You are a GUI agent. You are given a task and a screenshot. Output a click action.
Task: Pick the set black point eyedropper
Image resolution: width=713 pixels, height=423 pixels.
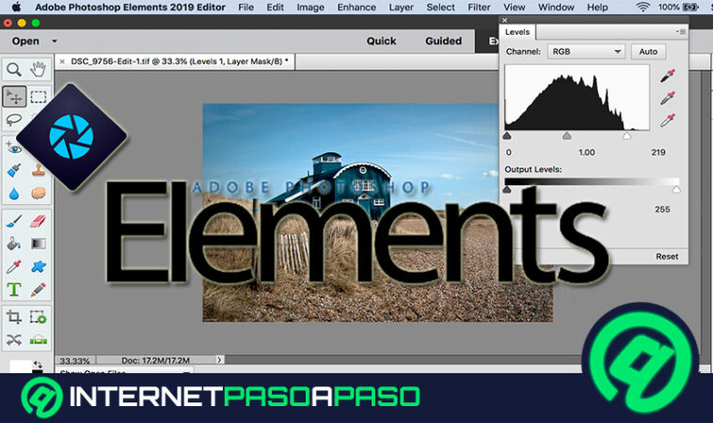(667, 75)
